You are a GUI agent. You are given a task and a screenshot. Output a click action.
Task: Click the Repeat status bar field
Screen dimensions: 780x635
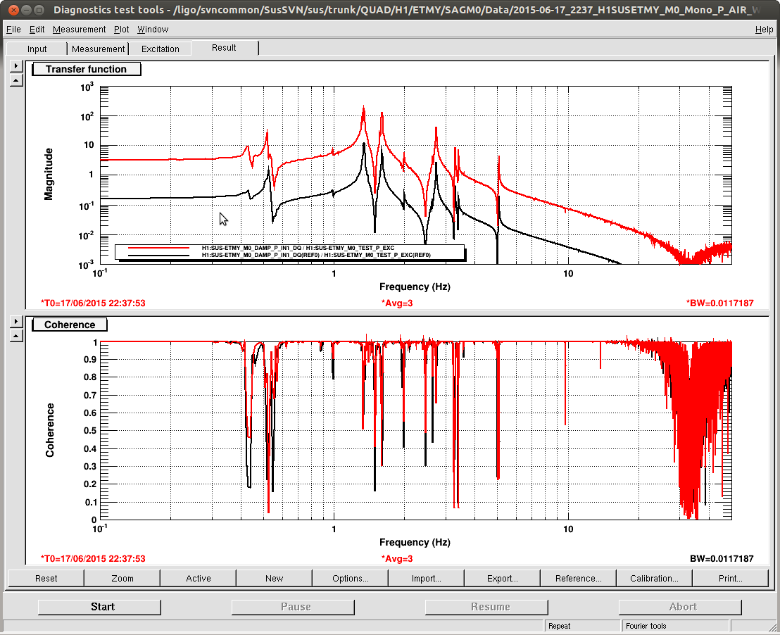point(583,626)
